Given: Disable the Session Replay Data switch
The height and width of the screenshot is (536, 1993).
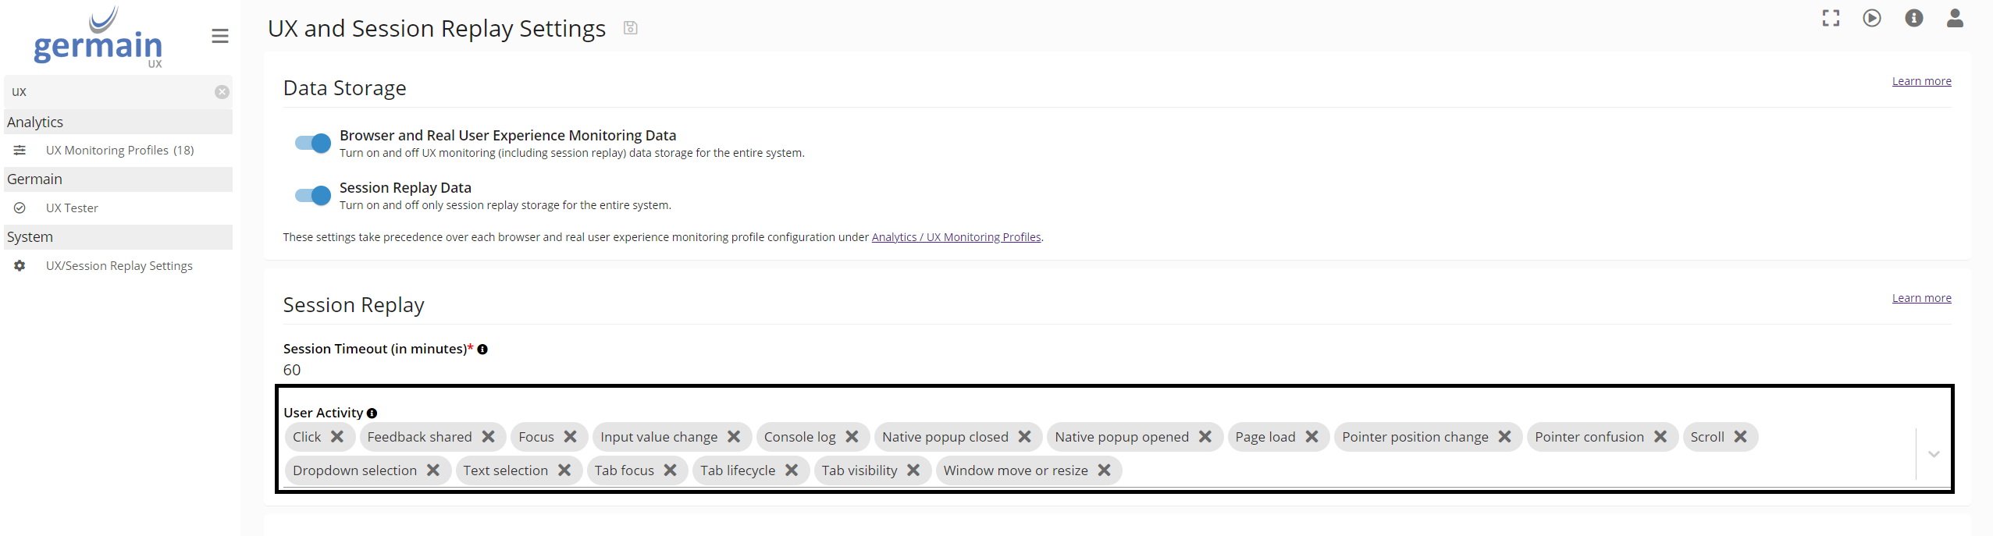Looking at the screenshot, I should (x=313, y=195).
